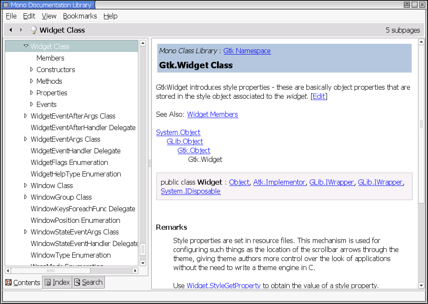The width and height of the screenshot is (428, 304).
Task: Click the tree horizontal scrollbar thumb
Action: pyautogui.click(x=51, y=271)
